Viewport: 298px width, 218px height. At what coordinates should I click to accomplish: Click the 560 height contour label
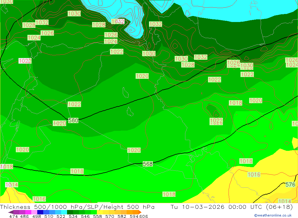tap(73, 120)
